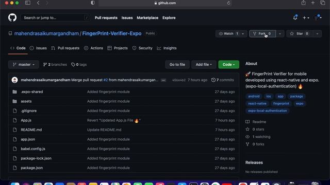Watch the repository
330x185 pixels.
point(229,33)
